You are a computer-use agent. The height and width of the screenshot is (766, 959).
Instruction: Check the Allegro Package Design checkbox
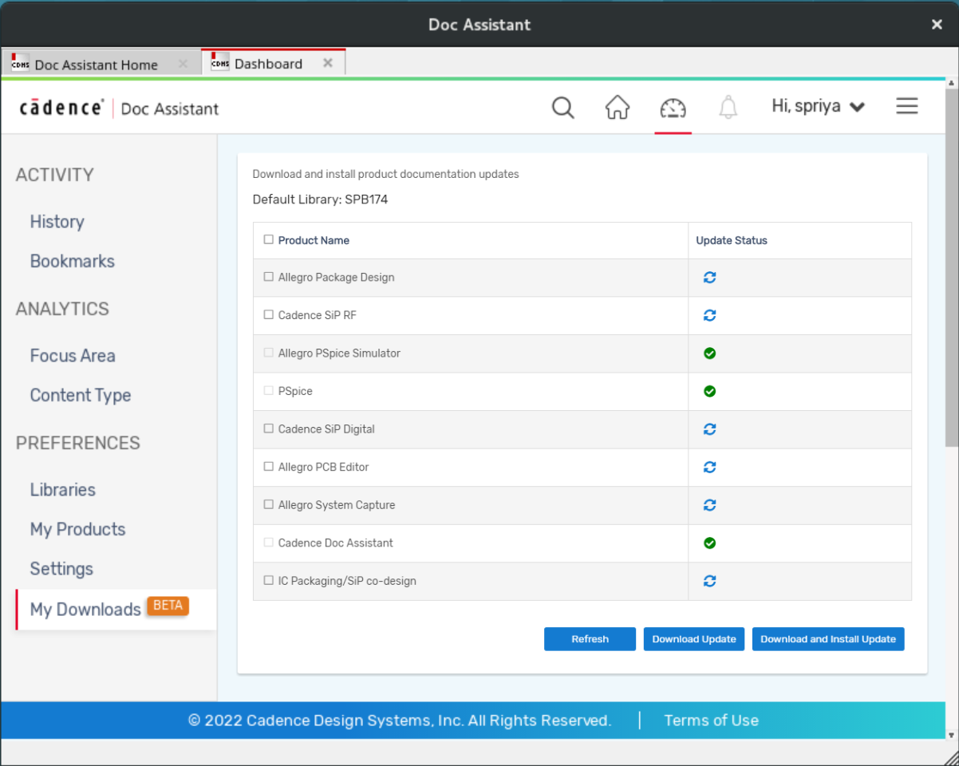[268, 277]
